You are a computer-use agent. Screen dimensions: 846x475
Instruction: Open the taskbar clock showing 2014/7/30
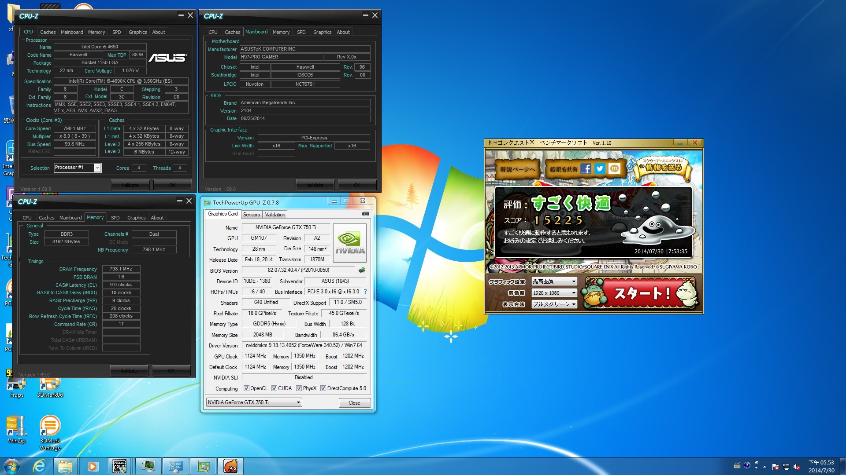820,466
